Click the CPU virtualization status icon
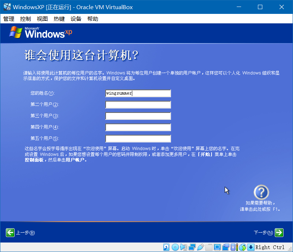This screenshot has height=252, width=293. [x=233, y=247]
